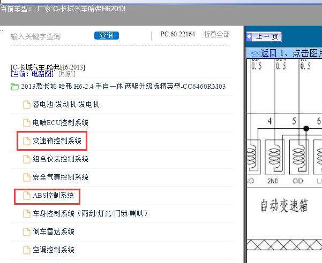
Task: Click the file icon beside 组合仪表控制系统
Action: click(x=27, y=159)
